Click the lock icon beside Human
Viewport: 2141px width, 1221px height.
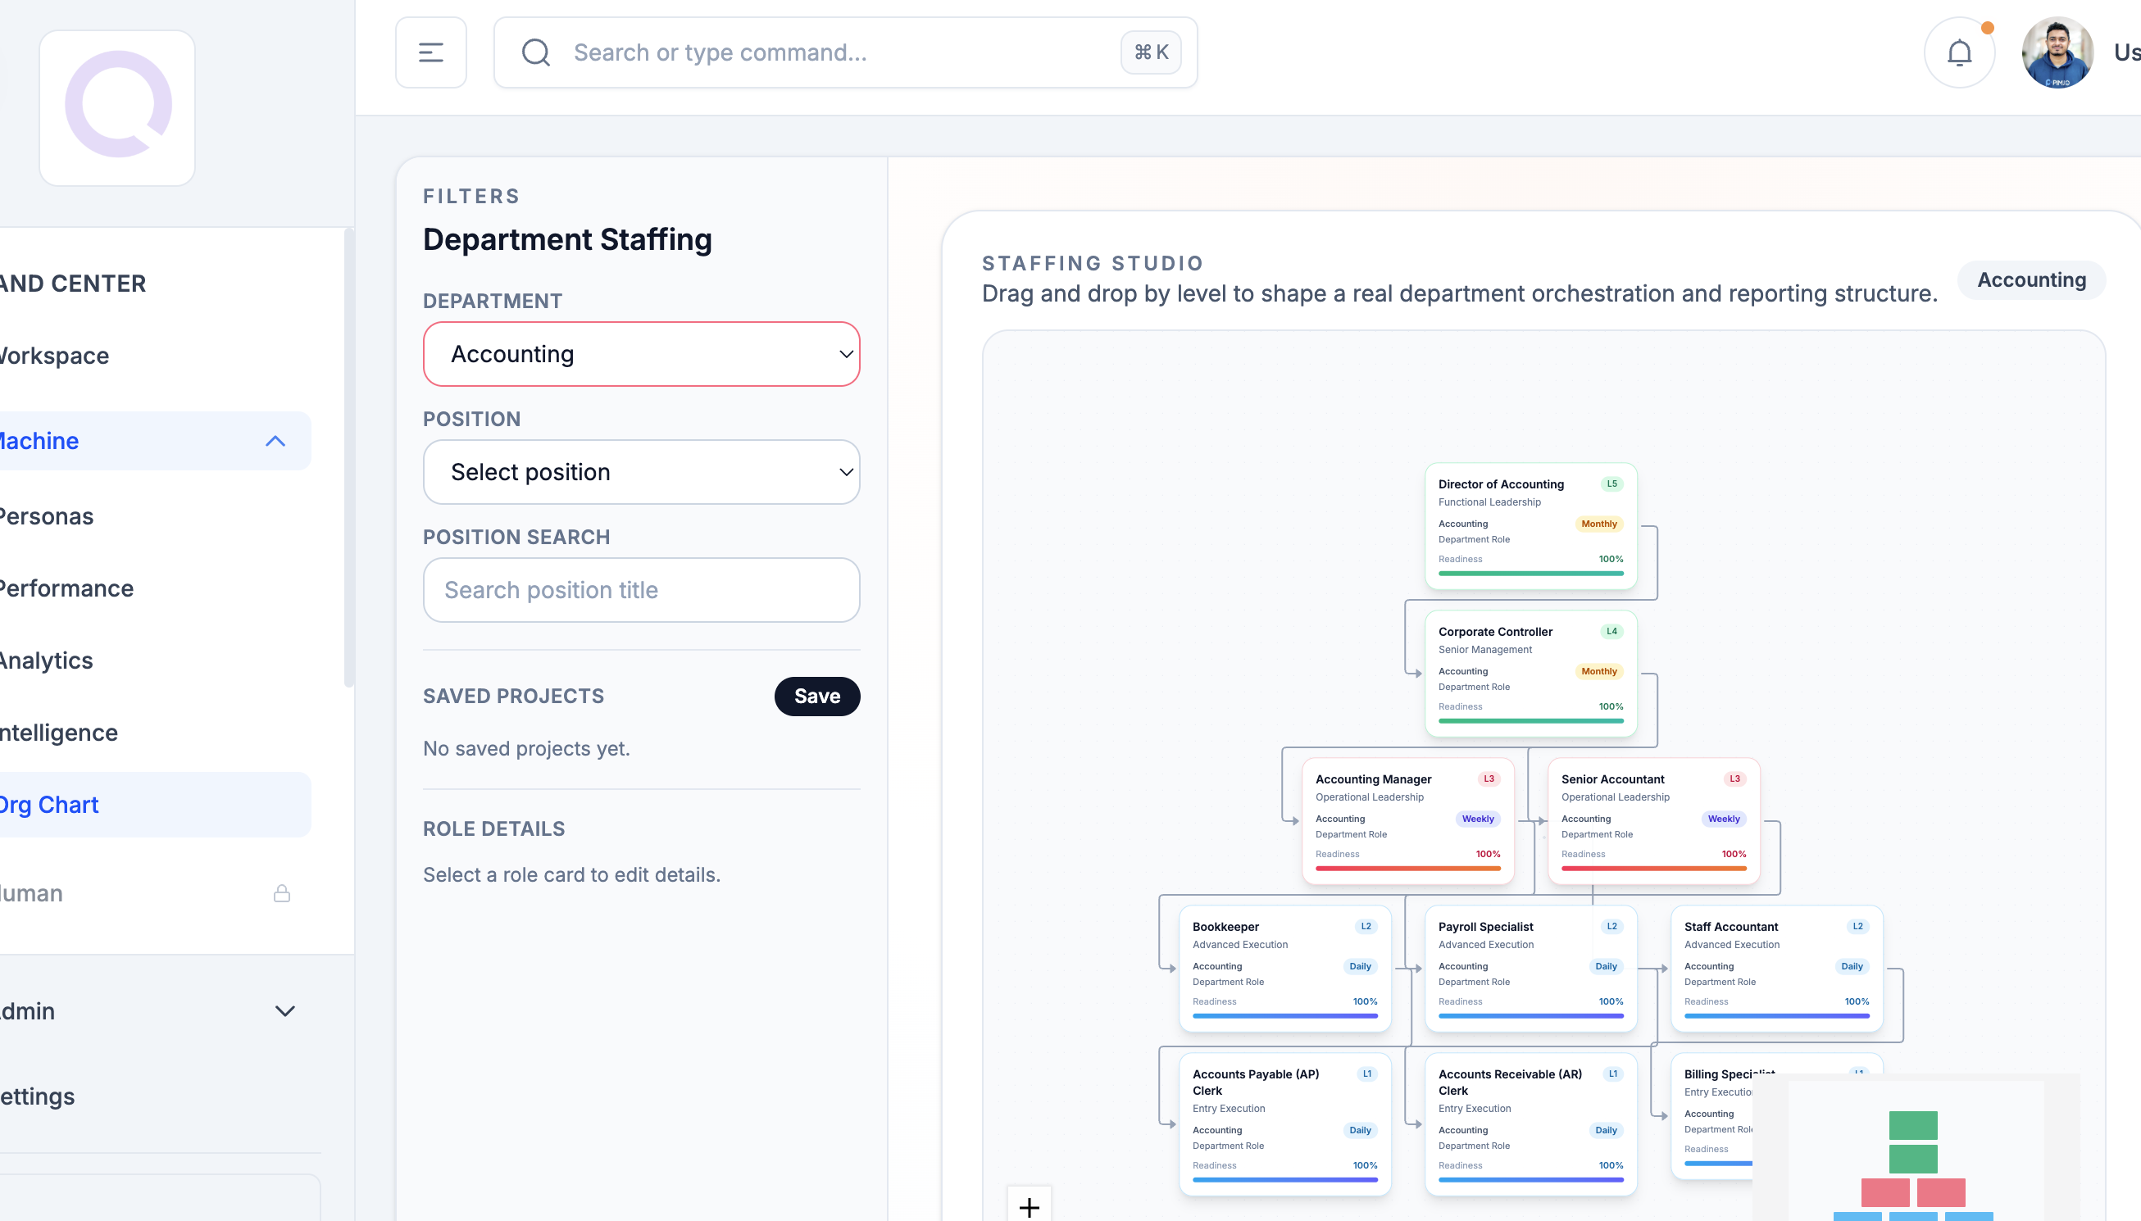click(x=282, y=892)
